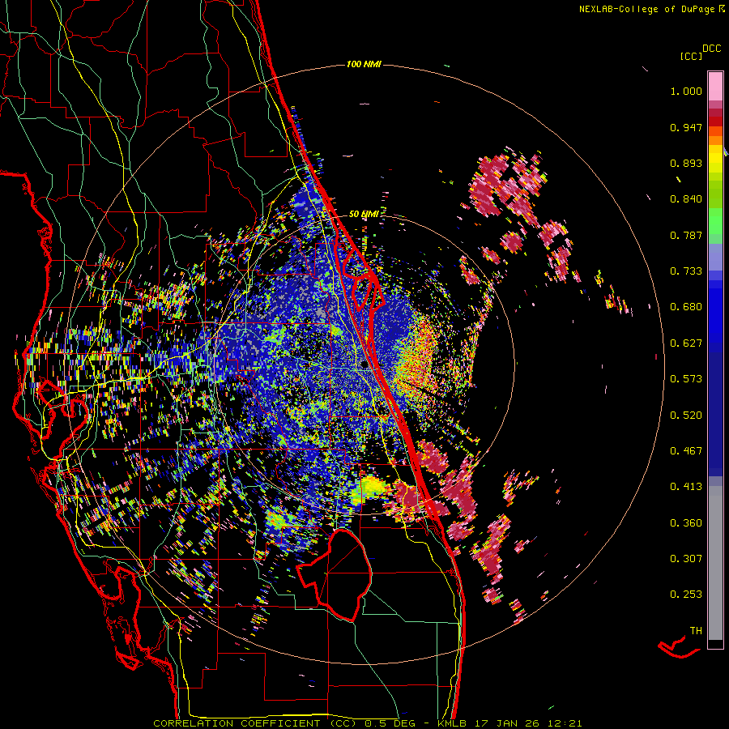Pick the light pink swatch beside 1.000

coord(715,87)
